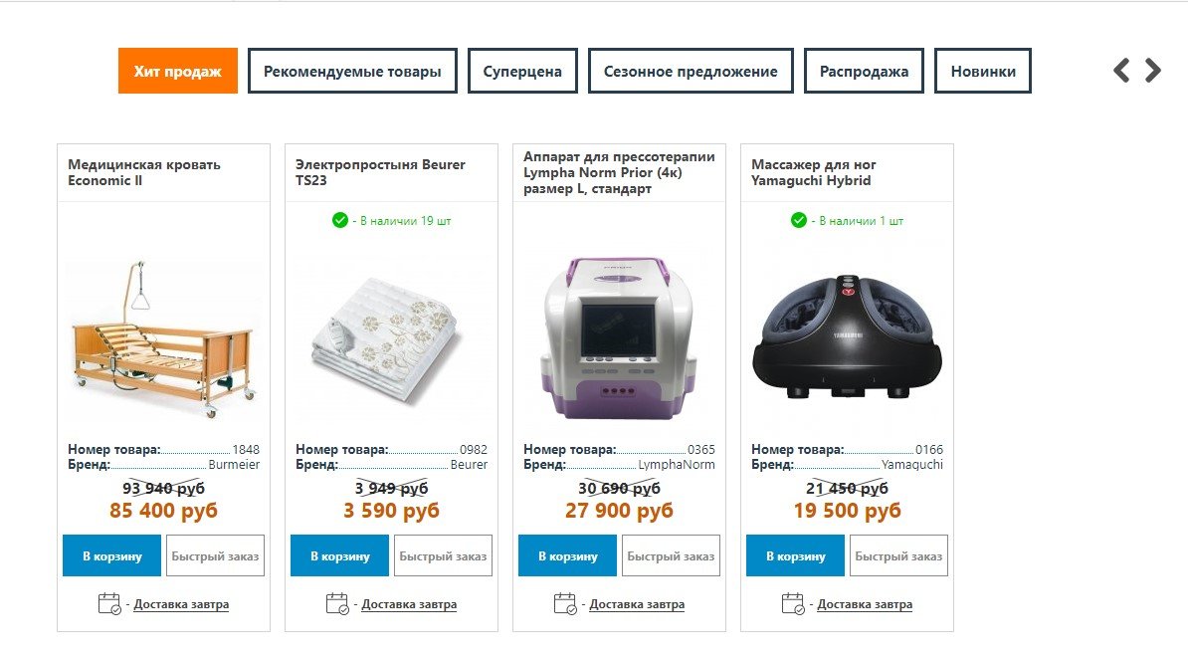Click calendar delivery icon under Beurer electric sheet
The width and height of the screenshot is (1188, 657).
point(337,603)
